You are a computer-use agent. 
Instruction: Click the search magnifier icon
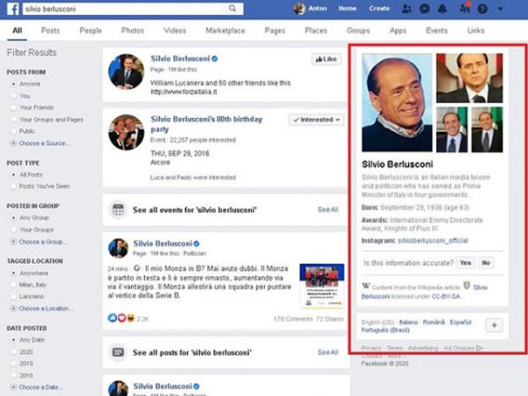(232, 9)
